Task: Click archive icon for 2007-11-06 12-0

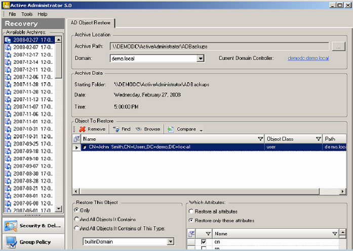Action: (x=8, y=114)
